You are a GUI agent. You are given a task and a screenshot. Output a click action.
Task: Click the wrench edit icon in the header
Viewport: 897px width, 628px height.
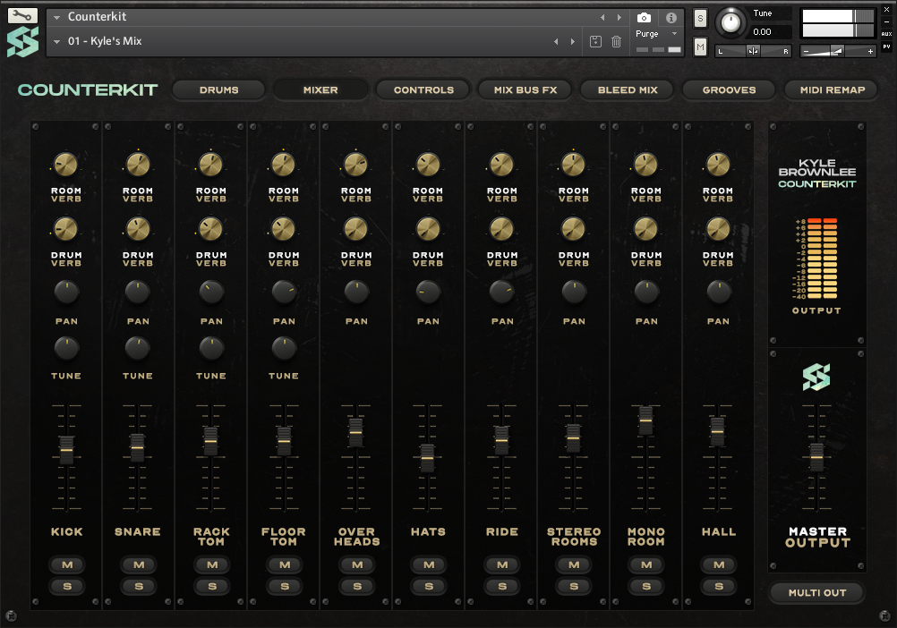click(x=21, y=15)
